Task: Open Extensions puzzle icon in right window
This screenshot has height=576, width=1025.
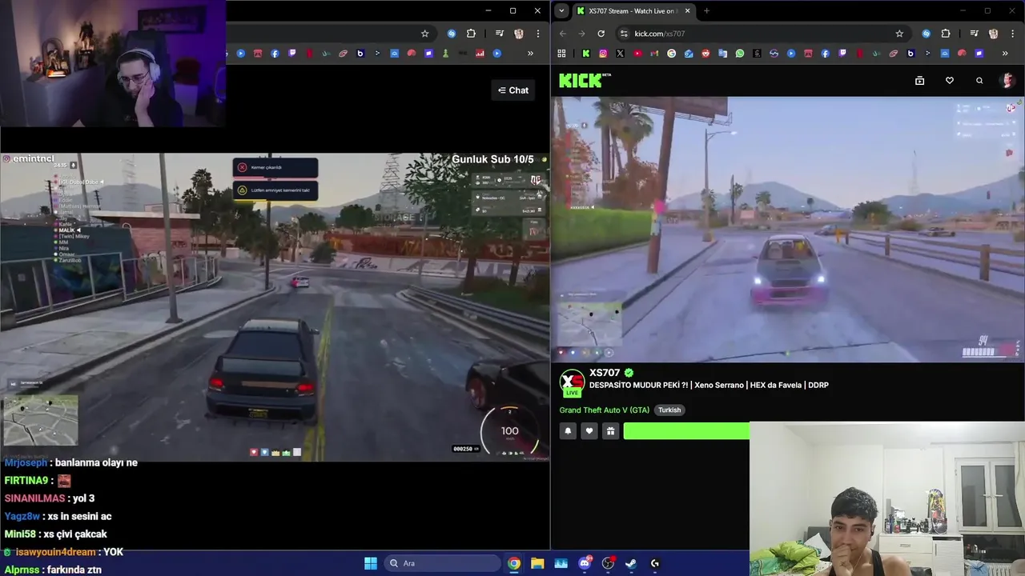Action: point(946,34)
